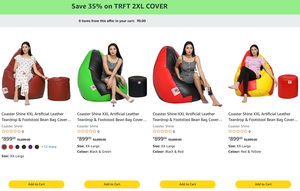Expand the +12 more colours link

point(49,147)
